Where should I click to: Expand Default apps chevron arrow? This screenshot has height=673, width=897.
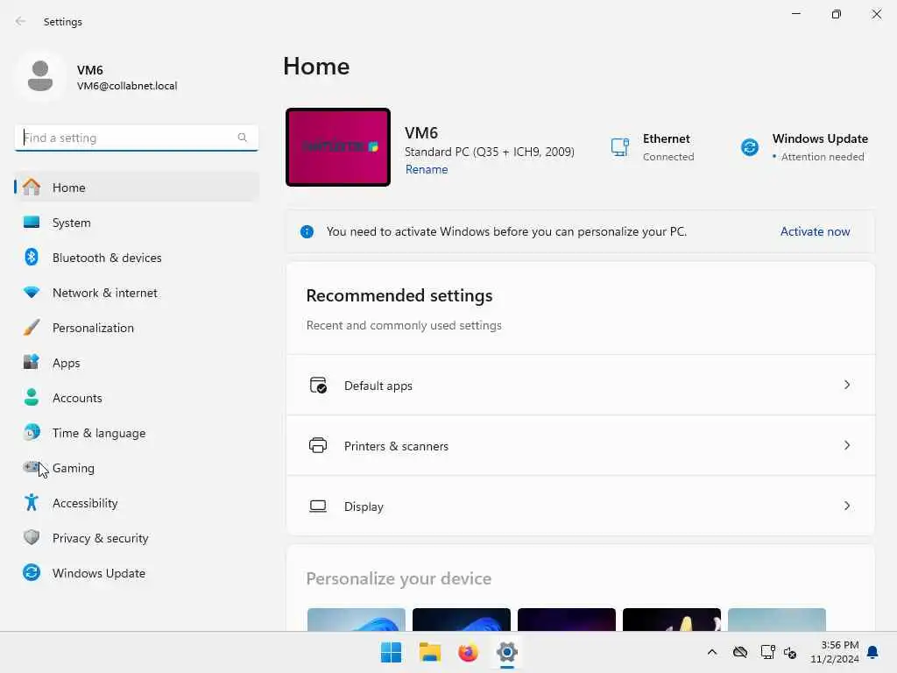(847, 385)
